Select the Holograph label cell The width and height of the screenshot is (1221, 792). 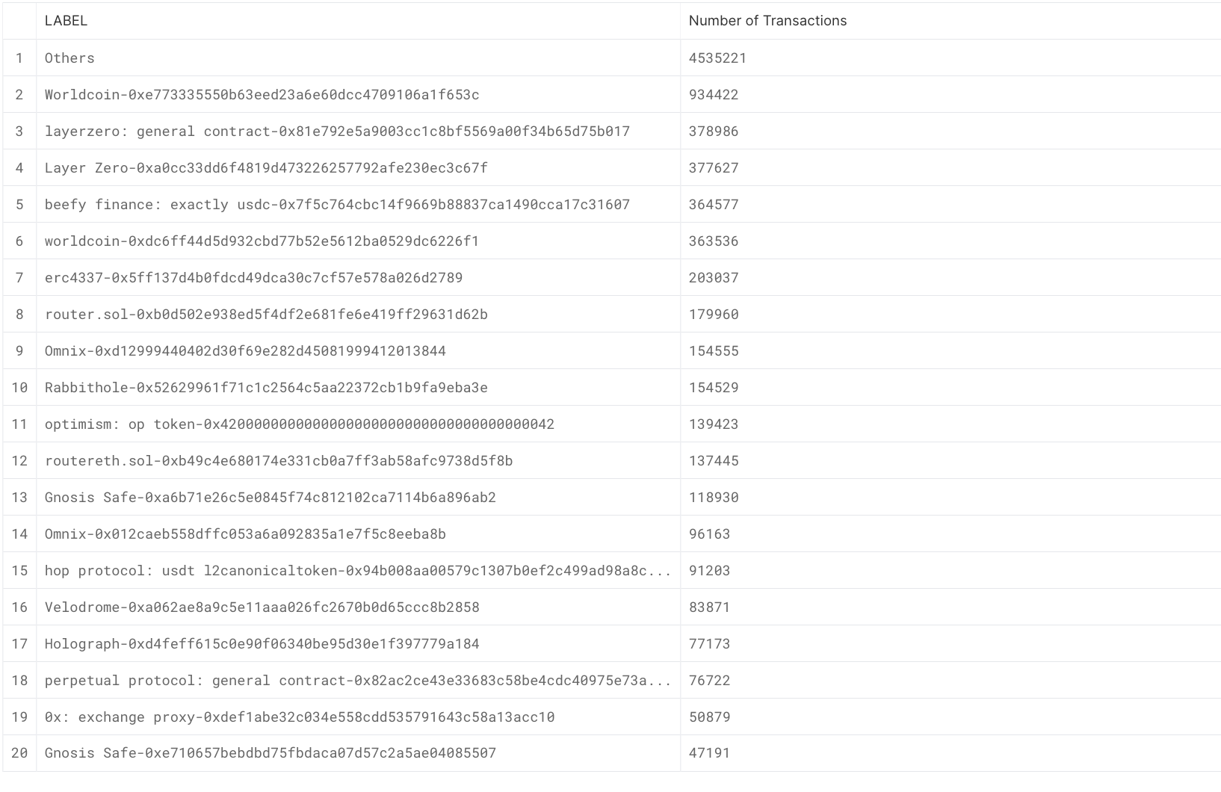click(262, 644)
